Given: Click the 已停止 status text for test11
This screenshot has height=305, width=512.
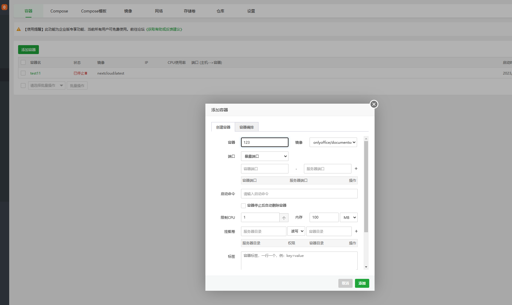Looking at the screenshot, I should pyautogui.click(x=79, y=73).
